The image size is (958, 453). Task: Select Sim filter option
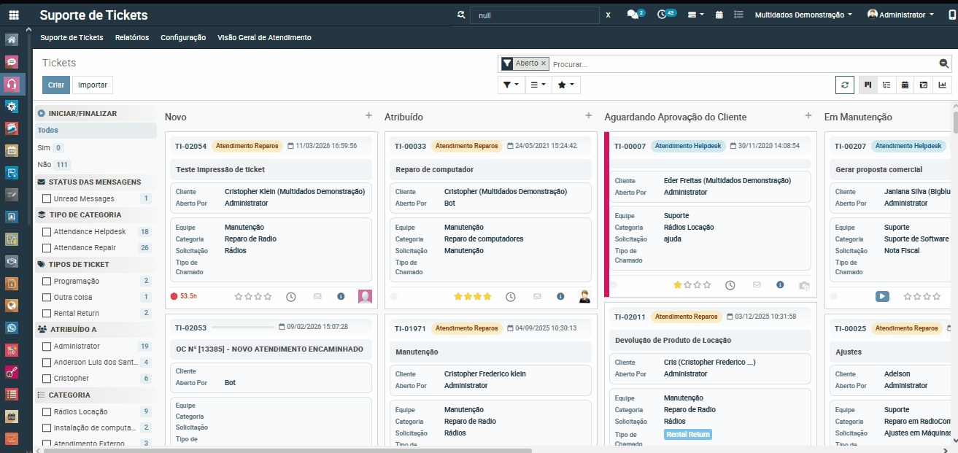point(44,147)
